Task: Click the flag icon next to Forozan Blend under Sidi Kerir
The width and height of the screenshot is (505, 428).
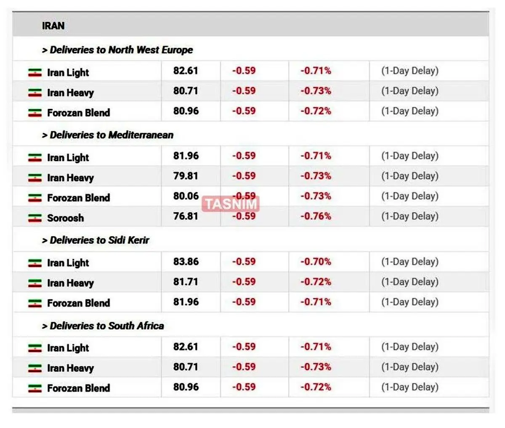Action: click(35, 303)
